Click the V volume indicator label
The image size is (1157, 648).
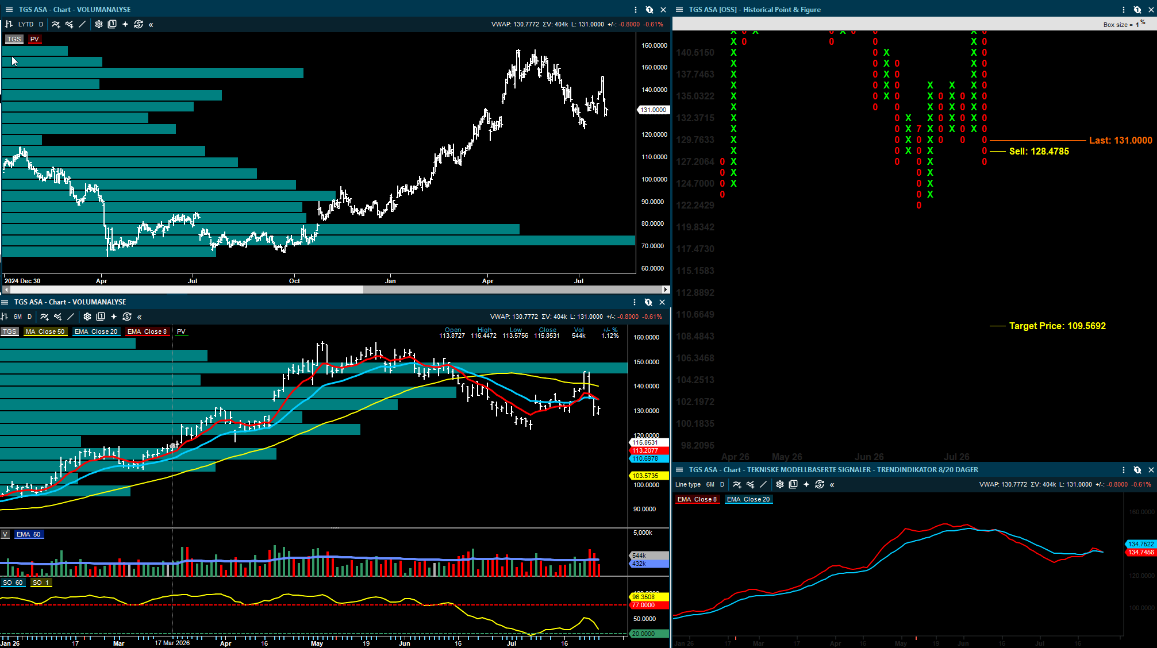point(5,534)
